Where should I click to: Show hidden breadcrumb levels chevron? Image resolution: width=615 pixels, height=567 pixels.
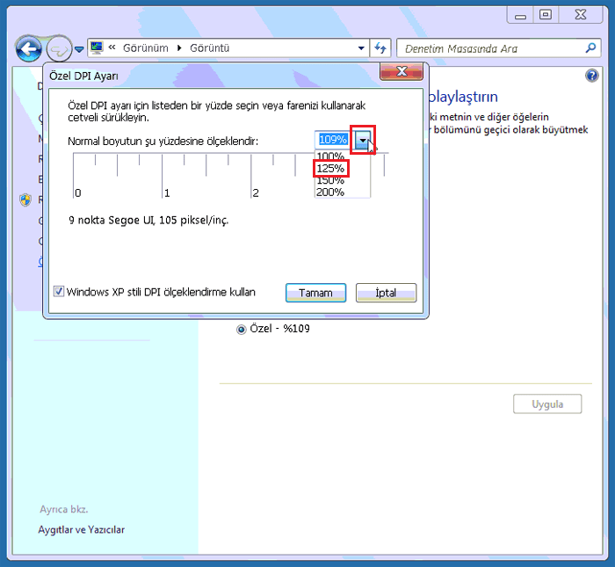click(x=112, y=47)
